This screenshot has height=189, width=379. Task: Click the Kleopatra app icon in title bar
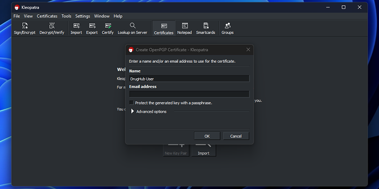17,7
